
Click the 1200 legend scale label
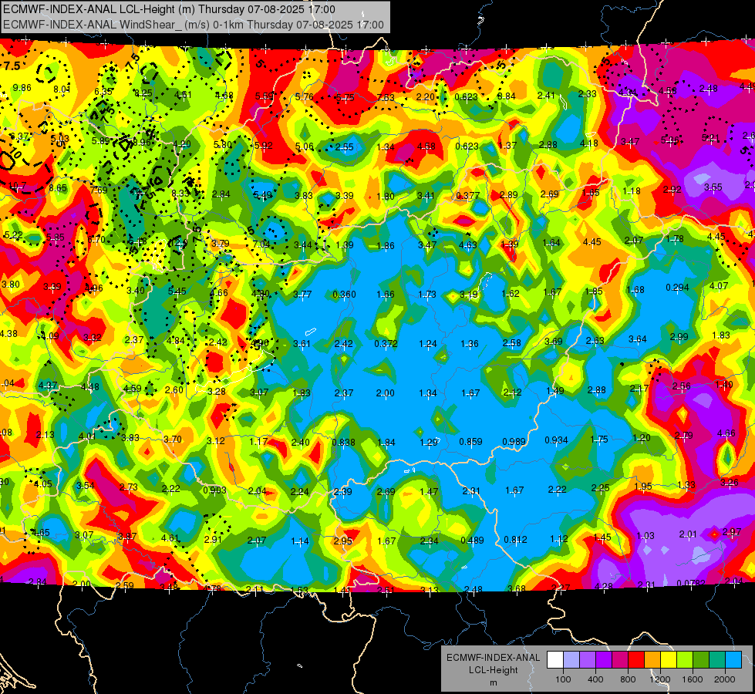click(660, 679)
